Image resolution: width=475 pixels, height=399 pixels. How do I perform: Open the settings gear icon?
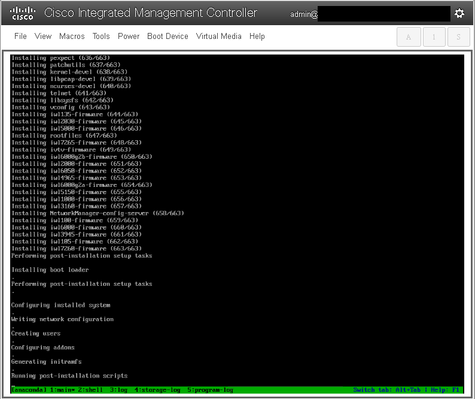[459, 13]
